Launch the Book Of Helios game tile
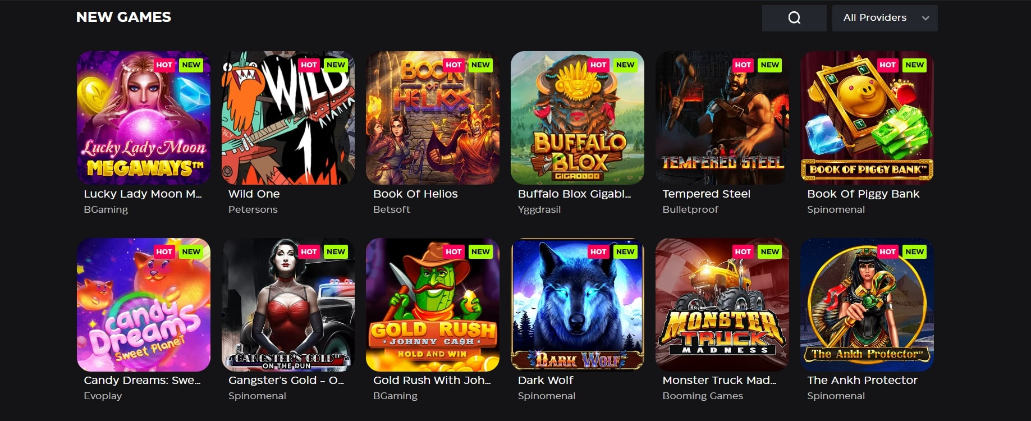Viewport: 1031px width, 421px height. 433,118
